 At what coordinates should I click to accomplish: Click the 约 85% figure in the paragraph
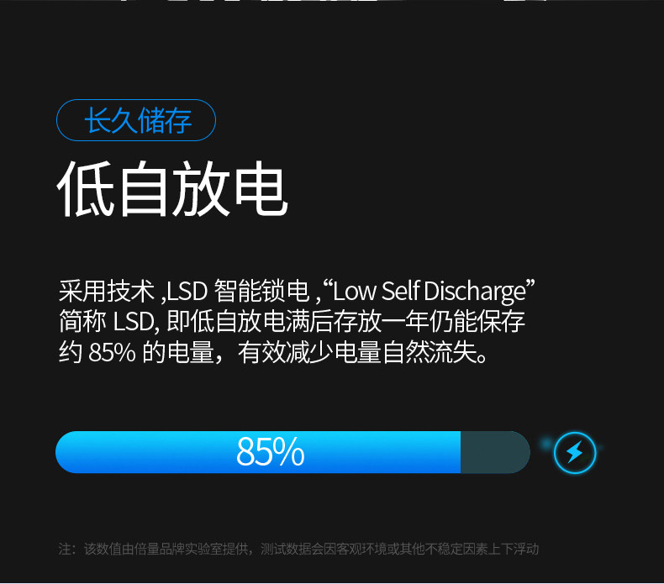(x=97, y=352)
